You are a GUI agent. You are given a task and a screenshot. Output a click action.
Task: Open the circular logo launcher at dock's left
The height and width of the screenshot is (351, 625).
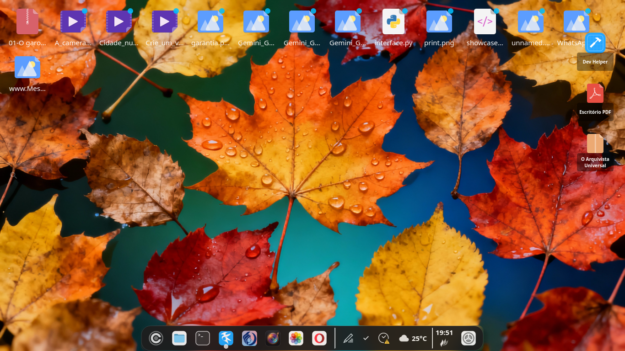click(156, 338)
